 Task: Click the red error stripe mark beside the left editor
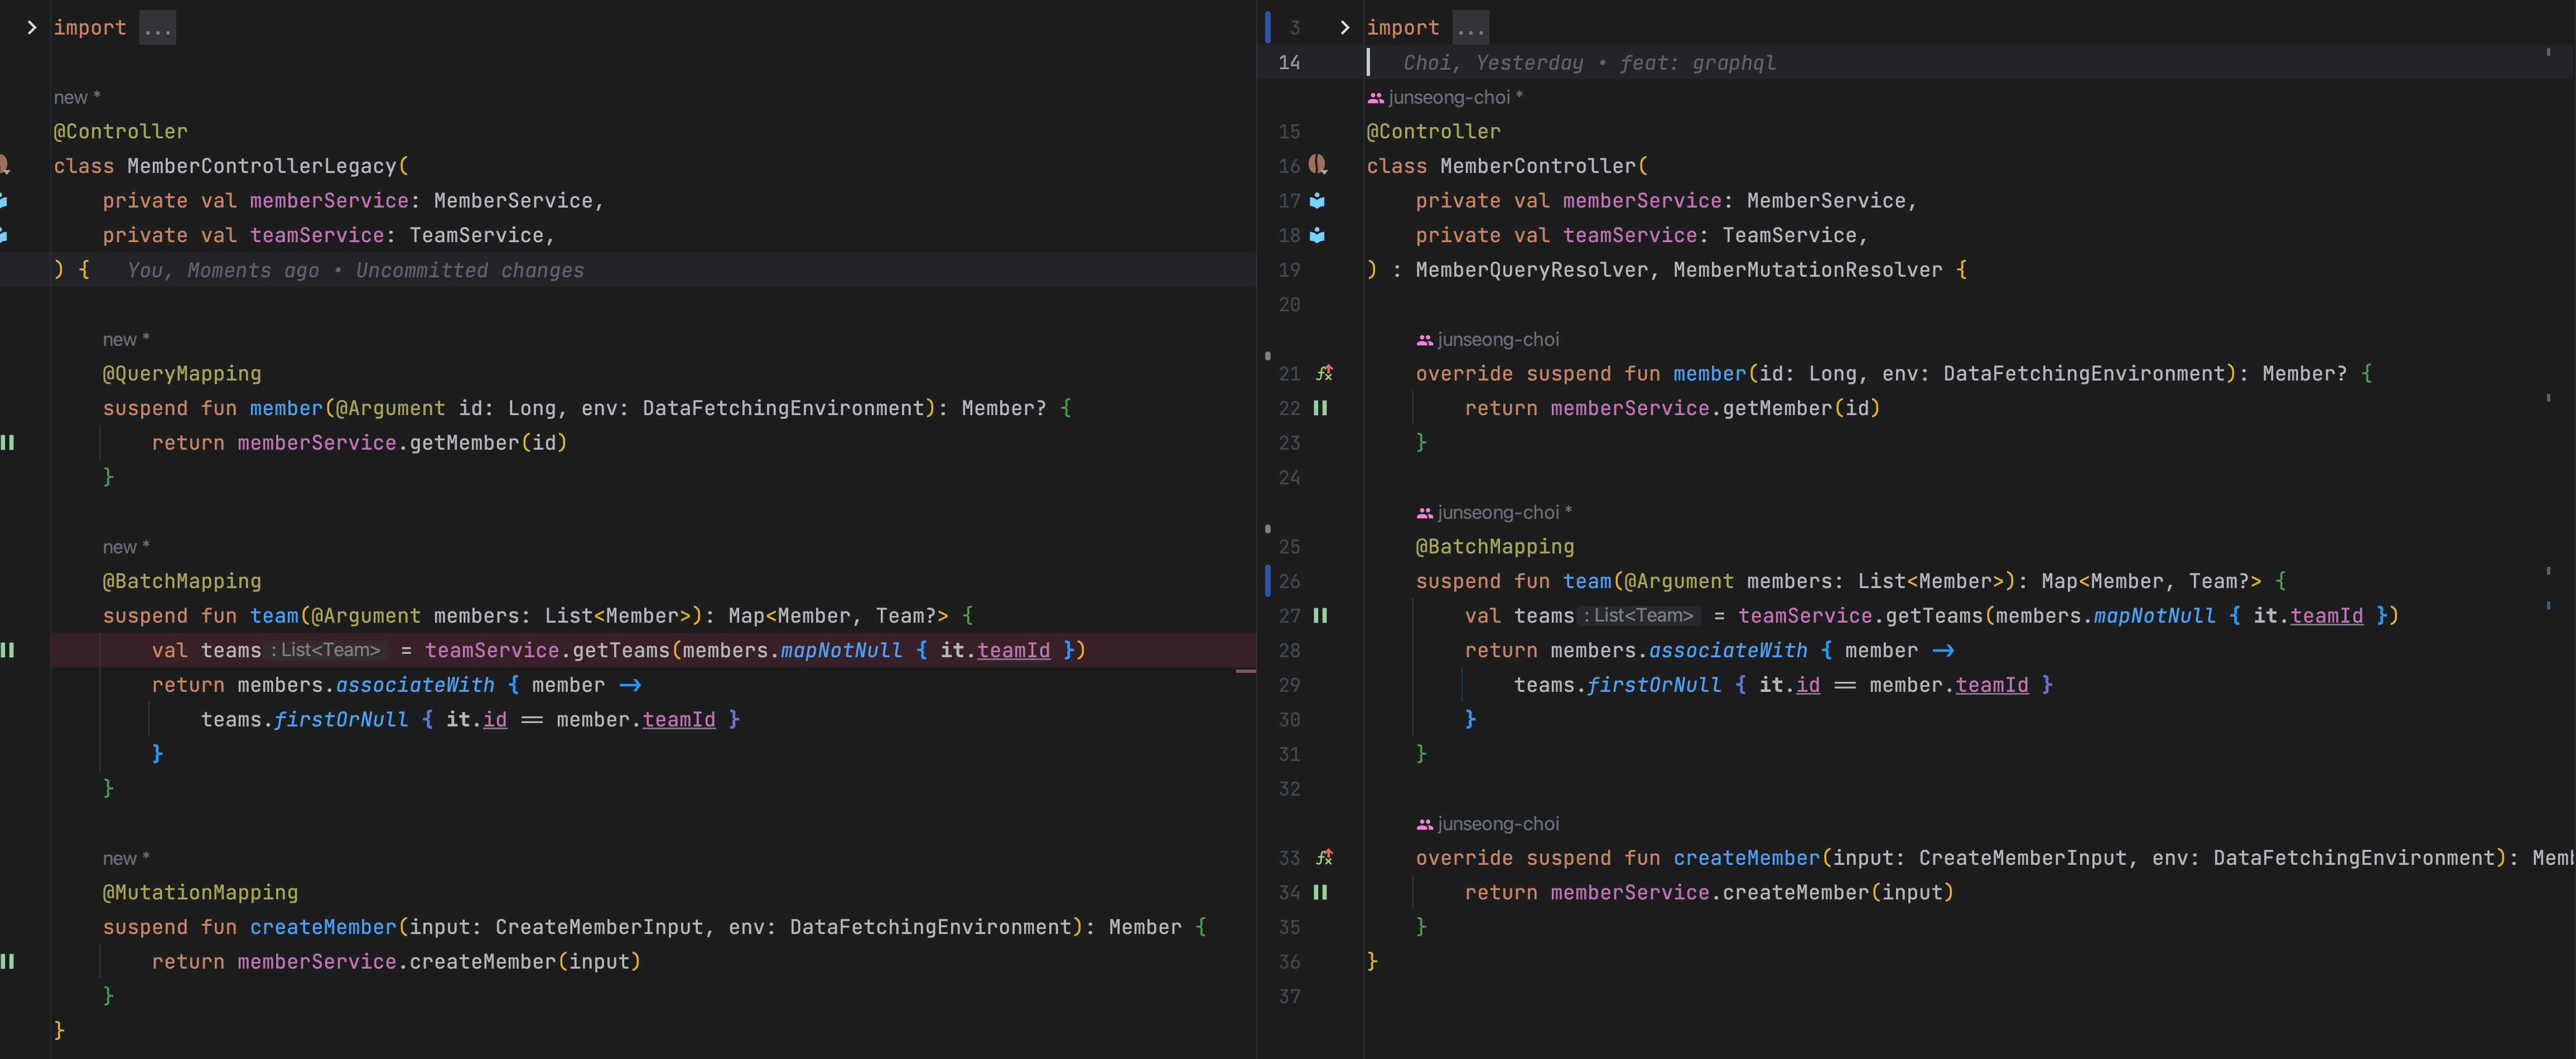(1245, 671)
